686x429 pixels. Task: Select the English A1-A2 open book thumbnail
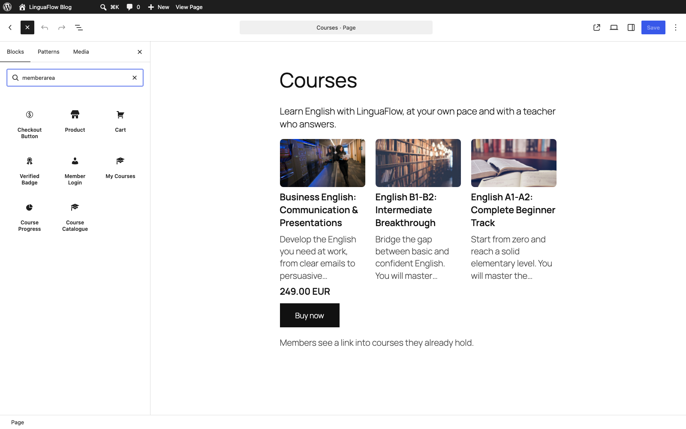[x=514, y=163]
